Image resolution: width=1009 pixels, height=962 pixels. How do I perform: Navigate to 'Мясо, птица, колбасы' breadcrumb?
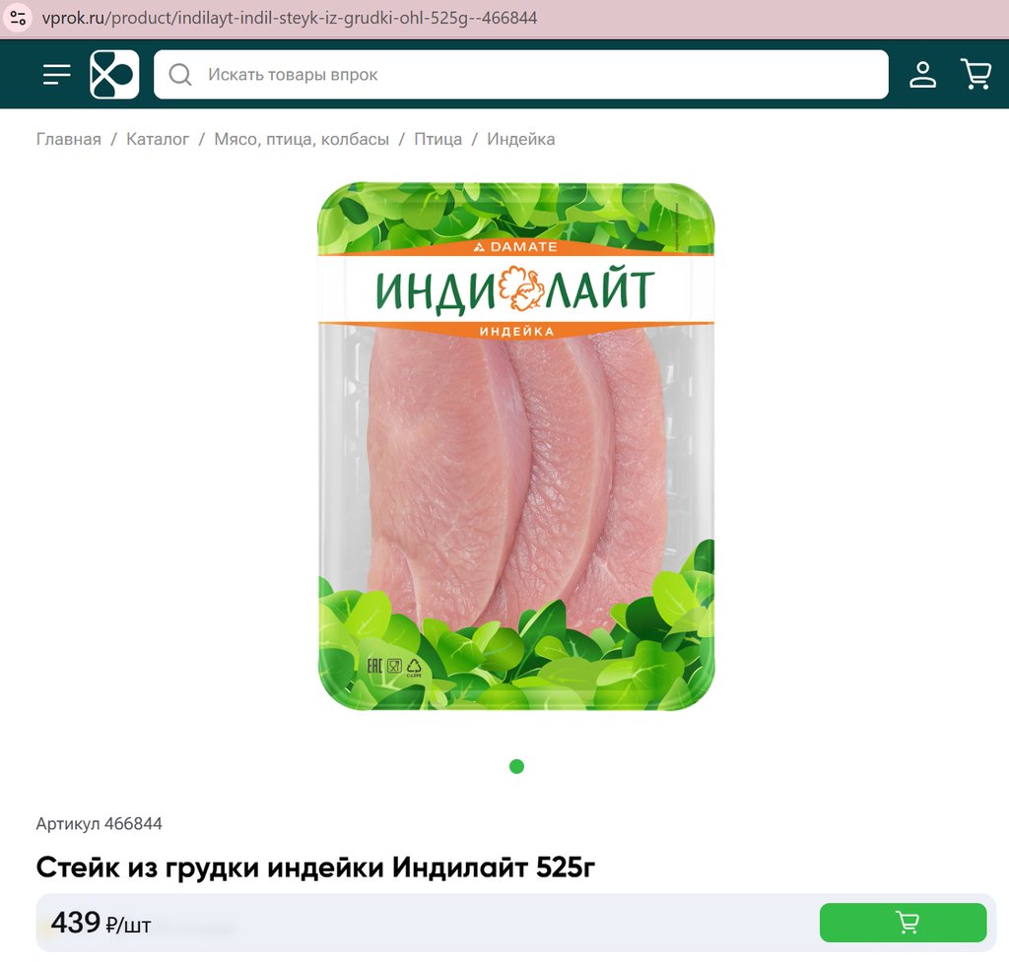302,139
